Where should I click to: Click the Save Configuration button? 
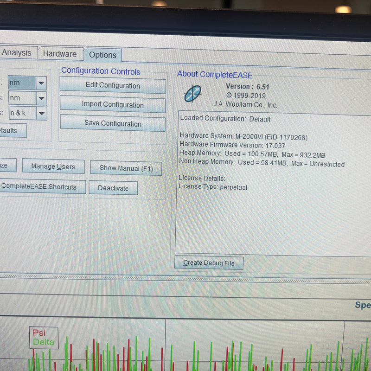pos(113,123)
